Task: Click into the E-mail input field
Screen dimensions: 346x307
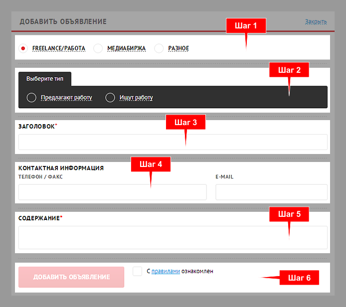Action: coord(271,192)
